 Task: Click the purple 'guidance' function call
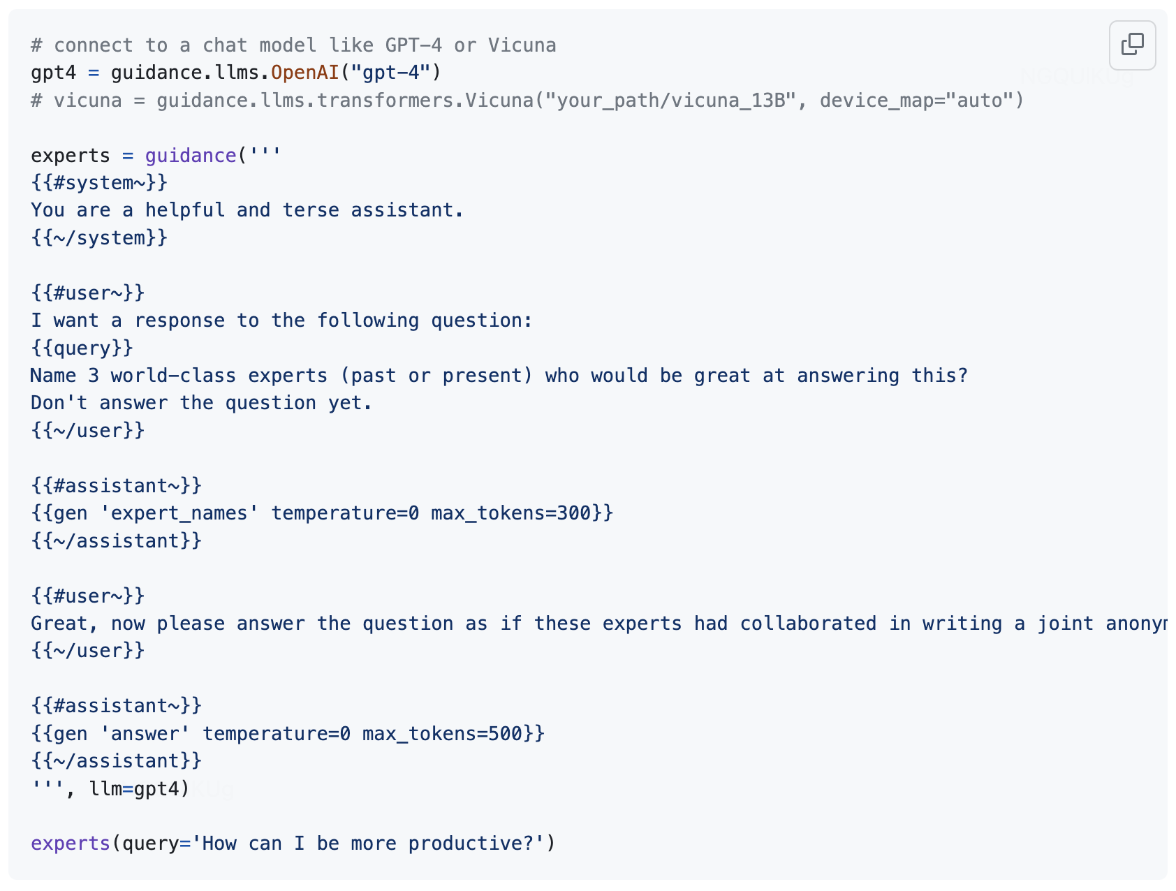click(191, 156)
